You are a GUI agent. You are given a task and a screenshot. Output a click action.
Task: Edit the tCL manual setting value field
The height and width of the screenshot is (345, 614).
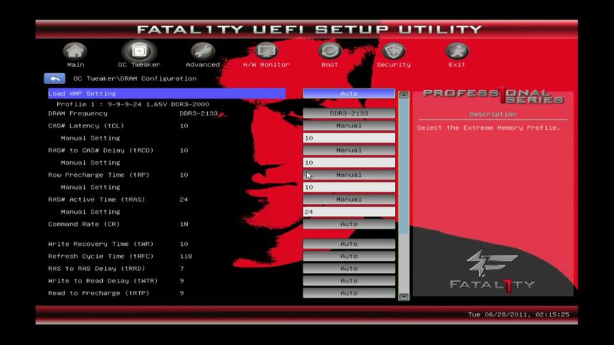pyautogui.click(x=348, y=138)
